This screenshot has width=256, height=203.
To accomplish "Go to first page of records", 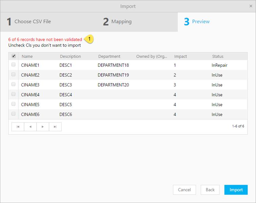I will click(x=18, y=127).
